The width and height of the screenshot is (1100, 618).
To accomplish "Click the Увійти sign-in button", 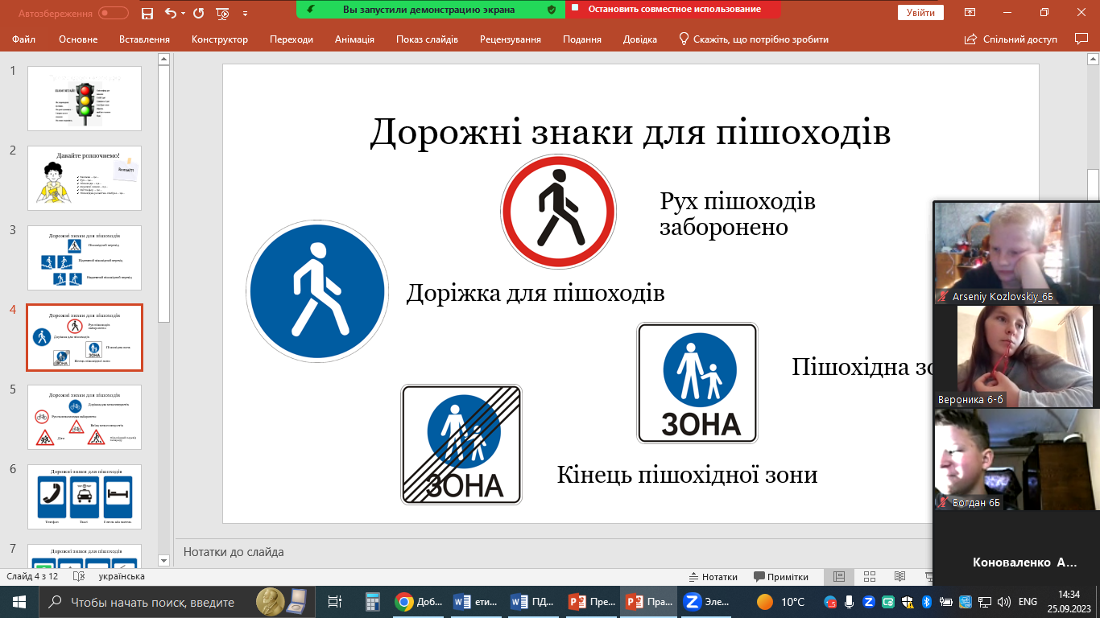I will point(920,13).
